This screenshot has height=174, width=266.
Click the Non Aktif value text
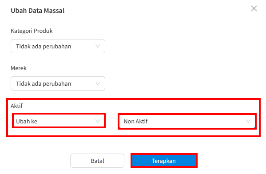(x=136, y=121)
